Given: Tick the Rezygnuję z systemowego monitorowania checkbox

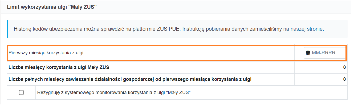Looking at the screenshot, I should (x=21, y=92).
